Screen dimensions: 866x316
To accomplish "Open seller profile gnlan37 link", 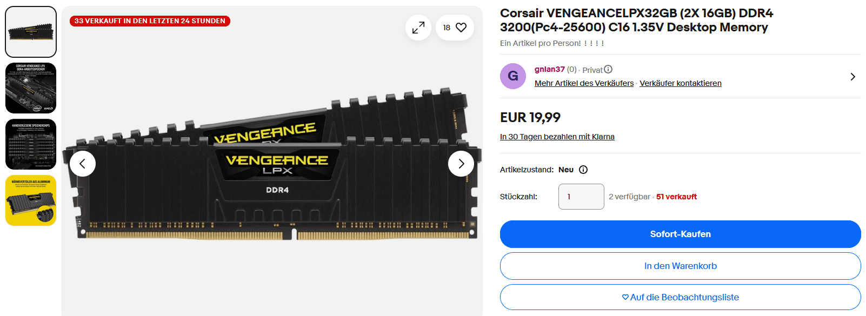I will tap(549, 69).
